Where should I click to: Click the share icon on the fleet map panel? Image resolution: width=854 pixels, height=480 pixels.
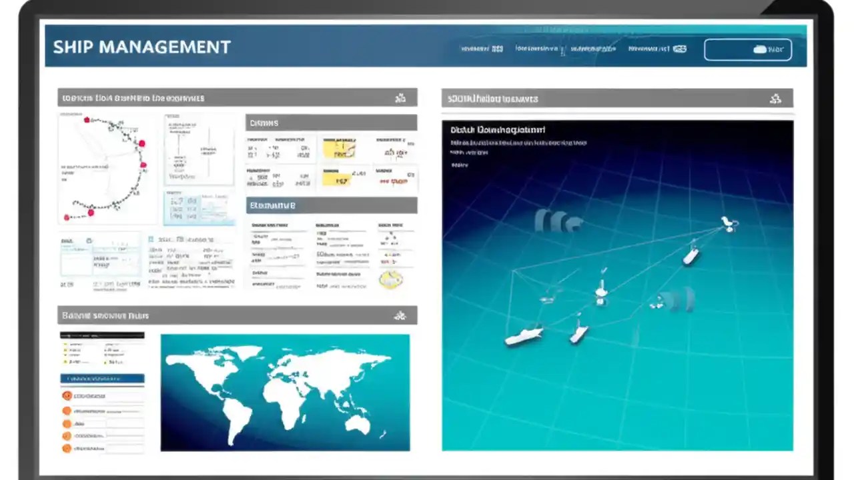coord(775,98)
